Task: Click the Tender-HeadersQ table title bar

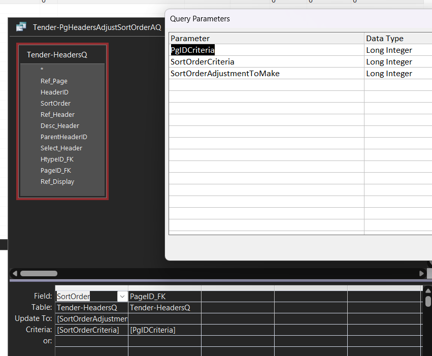Action: [x=62, y=54]
